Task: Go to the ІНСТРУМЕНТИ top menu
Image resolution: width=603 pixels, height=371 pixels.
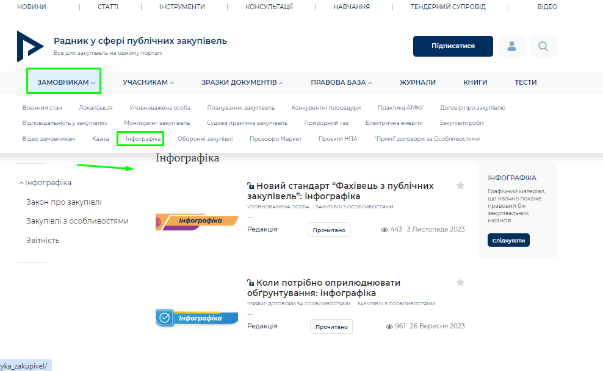Action: pyautogui.click(x=182, y=7)
